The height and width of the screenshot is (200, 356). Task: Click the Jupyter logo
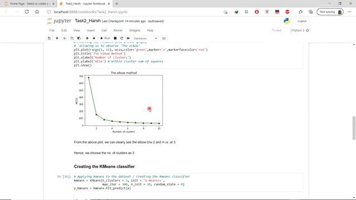click(60, 21)
